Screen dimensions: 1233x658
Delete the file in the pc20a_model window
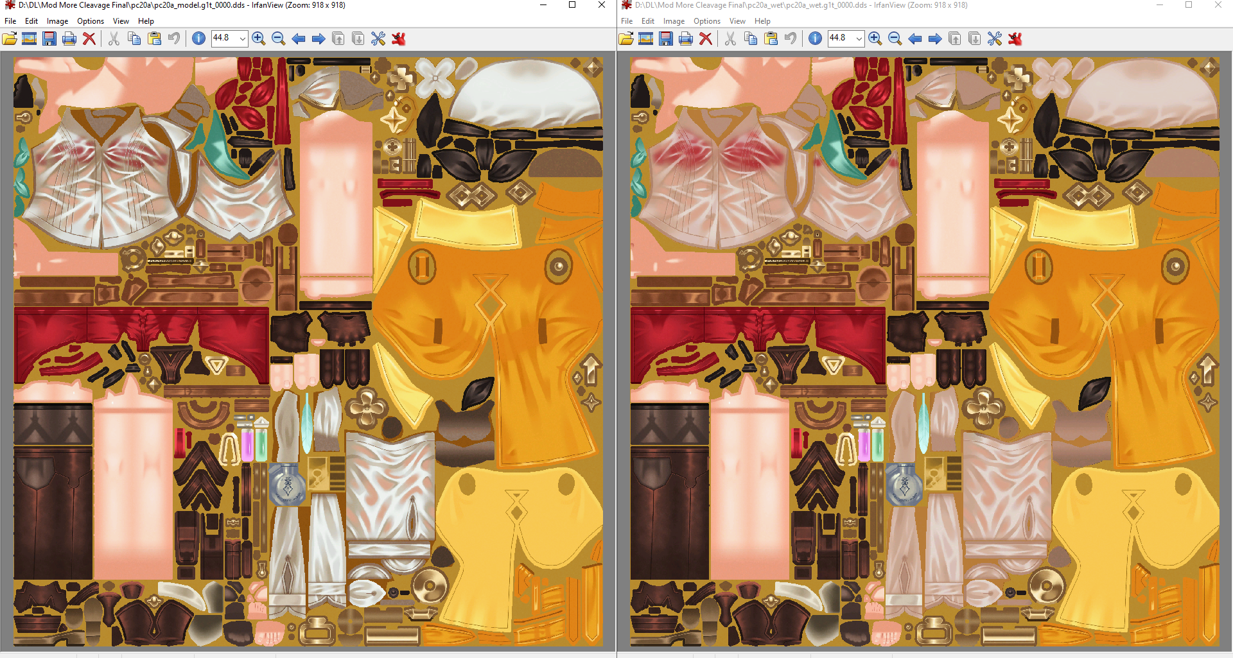click(89, 39)
